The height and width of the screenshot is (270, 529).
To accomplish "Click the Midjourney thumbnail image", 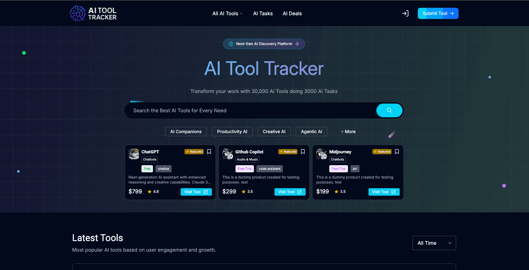I will click(x=322, y=154).
